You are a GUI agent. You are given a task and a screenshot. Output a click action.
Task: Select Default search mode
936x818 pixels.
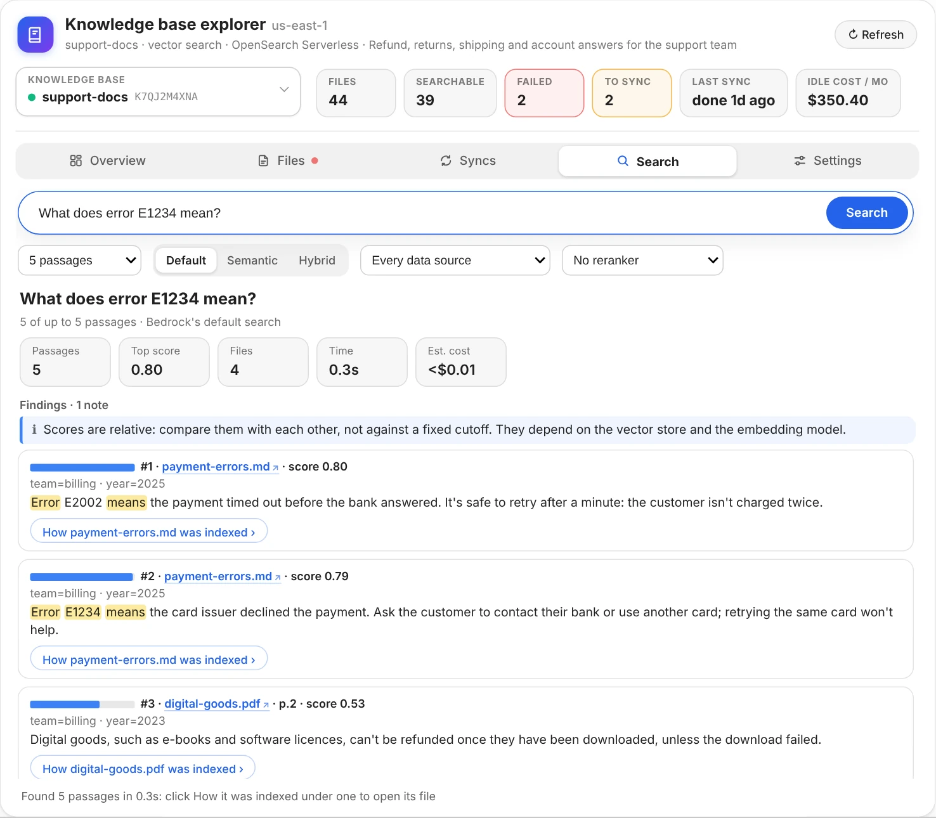pyautogui.click(x=186, y=261)
